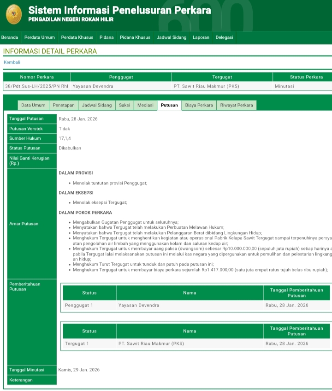The width and height of the screenshot is (332, 391).
Task: Click case number 38/Pdt.Sus-LH/2025/PN Rhl cell
Action: click(36, 86)
